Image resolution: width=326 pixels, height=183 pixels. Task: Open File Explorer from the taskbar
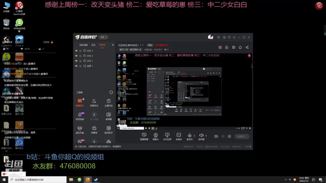point(71,179)
